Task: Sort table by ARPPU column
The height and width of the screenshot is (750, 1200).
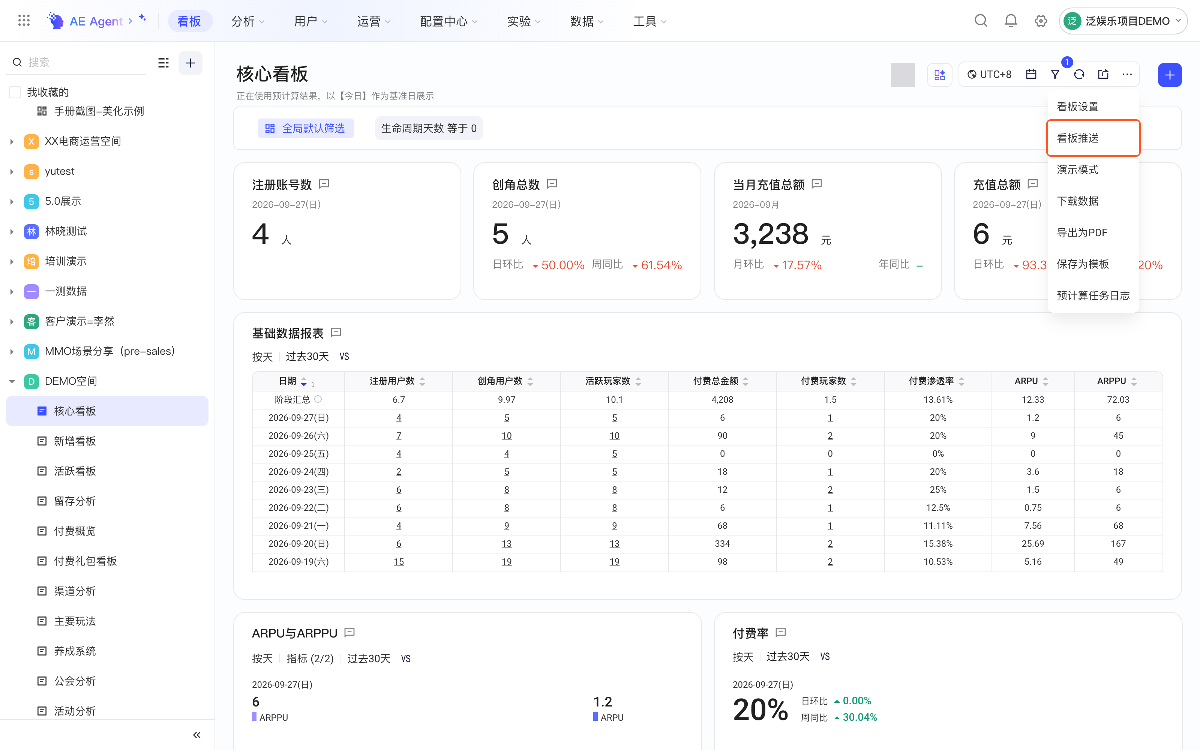Action: point(1134,381)
